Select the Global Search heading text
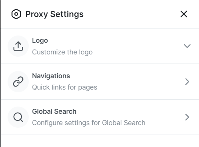This screenshot has width=199, height=147. (54, 111)
